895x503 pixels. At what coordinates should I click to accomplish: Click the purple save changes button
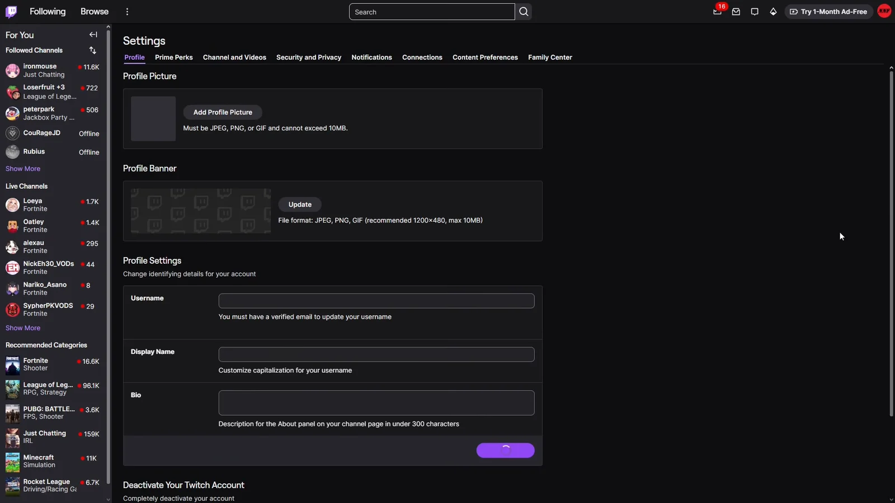click(505, 450)
